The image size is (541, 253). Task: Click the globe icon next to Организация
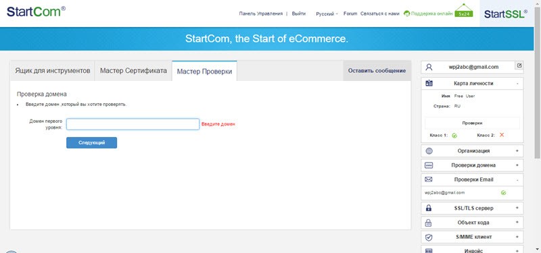(429, 150)
